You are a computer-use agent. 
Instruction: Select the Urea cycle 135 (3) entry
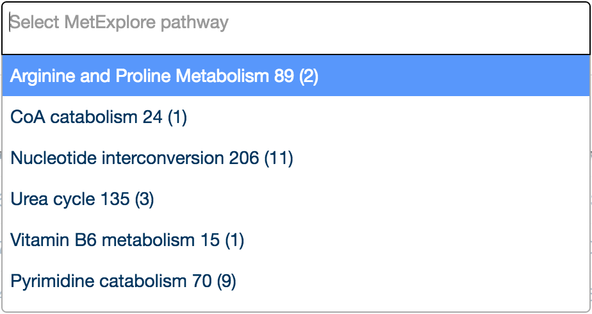click(295, 199)
